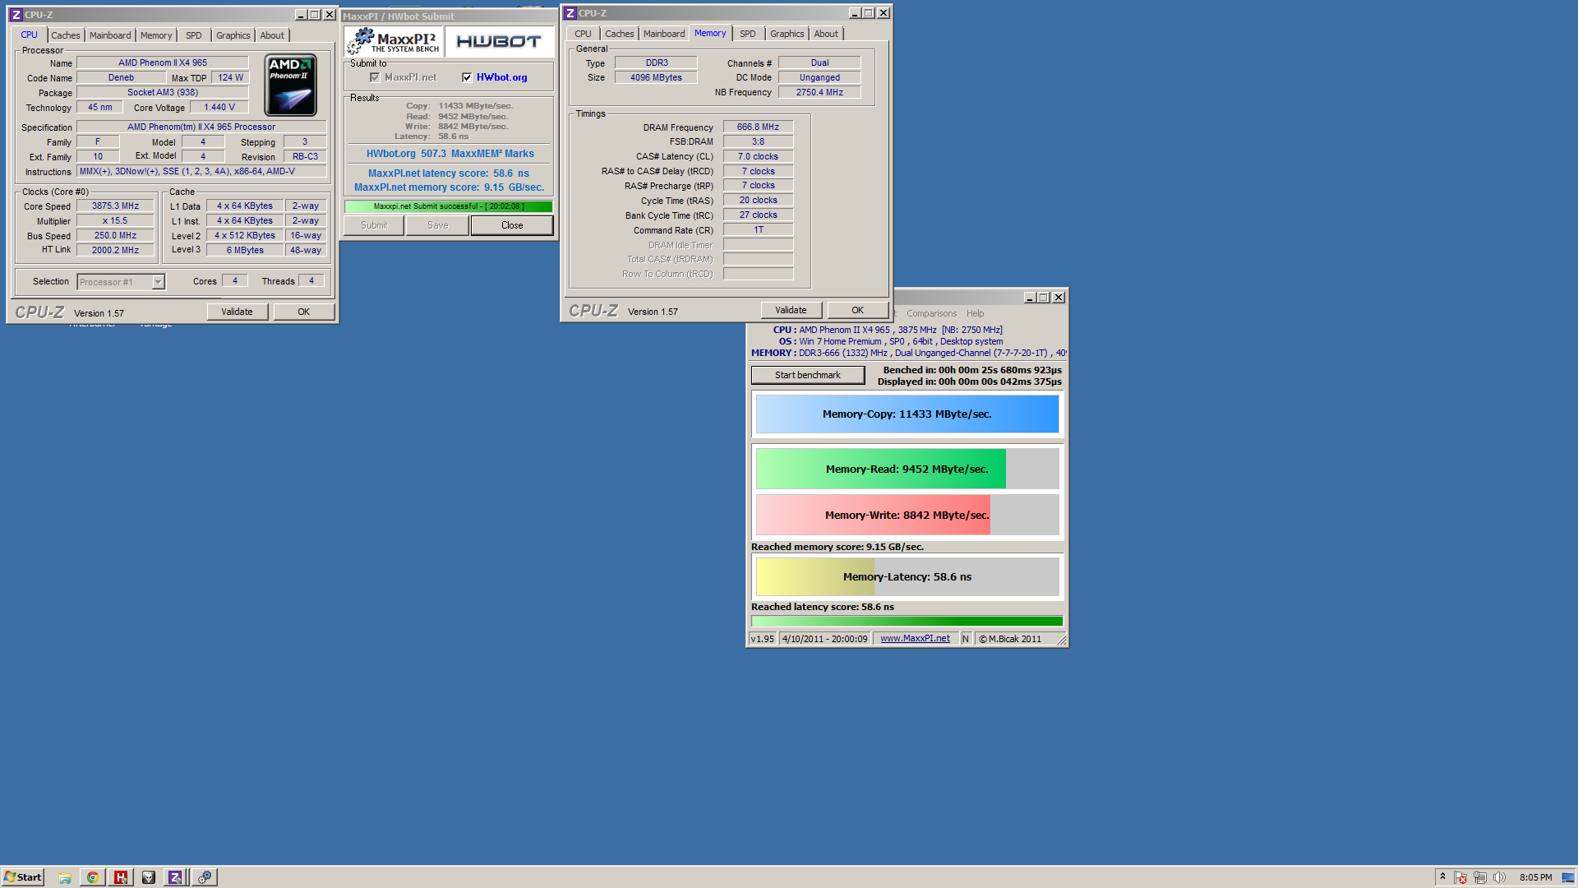The height and width of the screenshot is (888, 1578).
Task: Click the DRAM Frequency 666.8 MHz value
Action: (x=758, y=127)
